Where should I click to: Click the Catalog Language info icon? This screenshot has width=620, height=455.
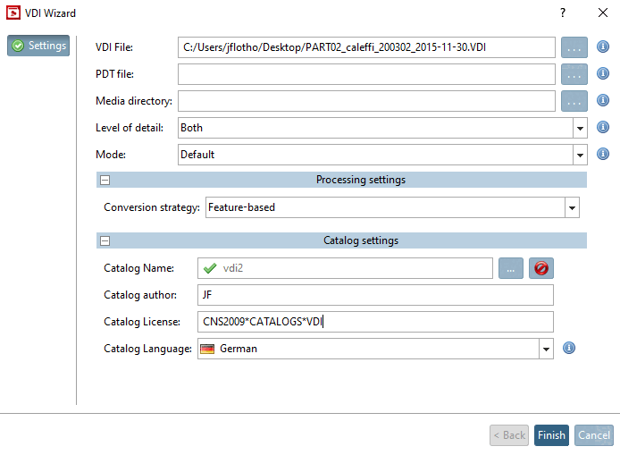(x=568, y=349)
